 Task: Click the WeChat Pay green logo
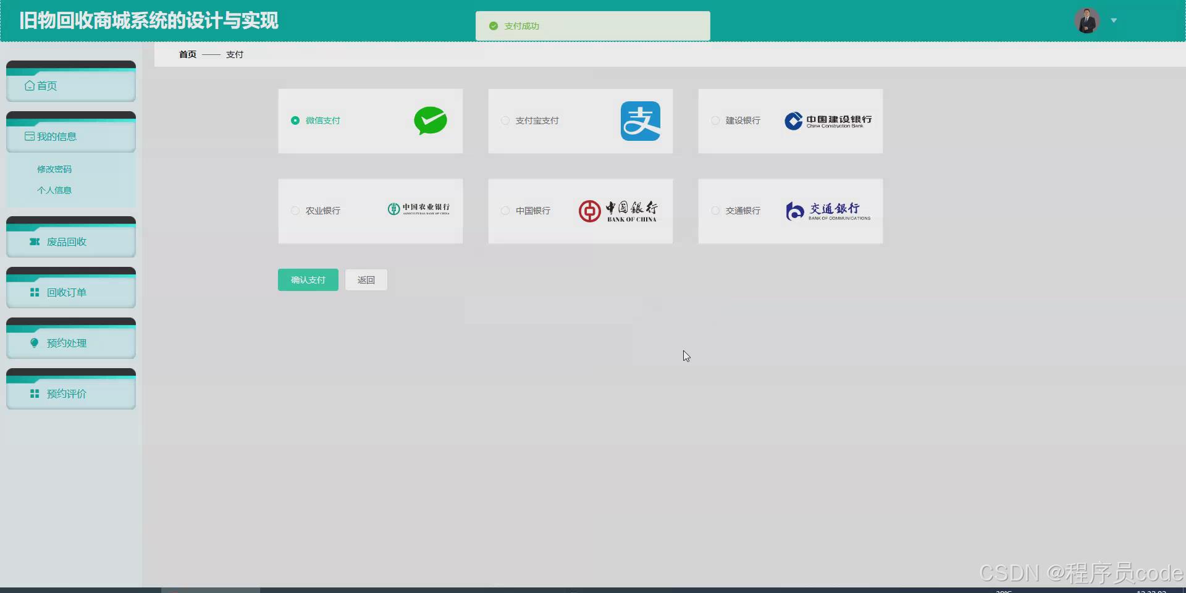431,120
